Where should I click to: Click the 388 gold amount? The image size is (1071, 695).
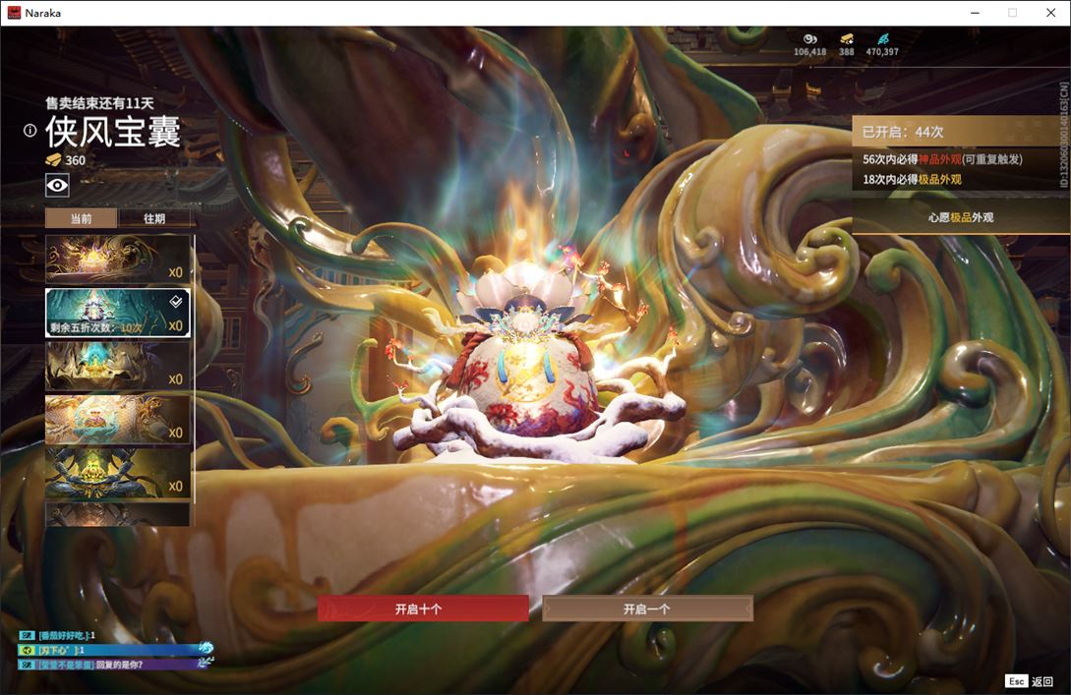(847, 52)
